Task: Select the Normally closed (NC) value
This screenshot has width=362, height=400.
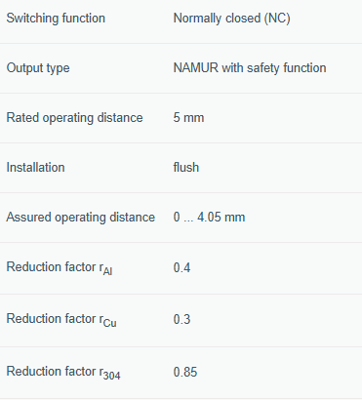Action: tap(231, 19)
